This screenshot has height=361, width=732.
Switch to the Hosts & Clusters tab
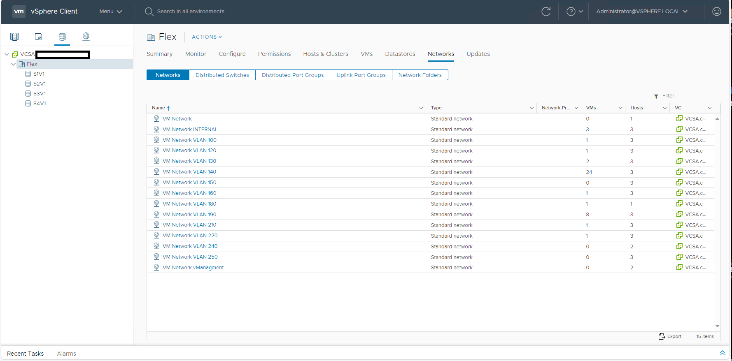(326, 54)
